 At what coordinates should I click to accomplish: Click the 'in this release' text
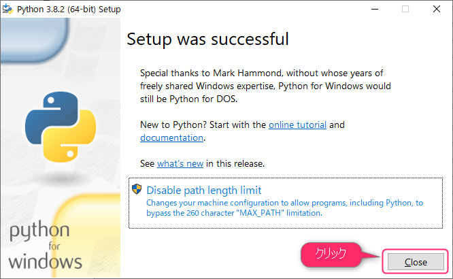(235, 163)
